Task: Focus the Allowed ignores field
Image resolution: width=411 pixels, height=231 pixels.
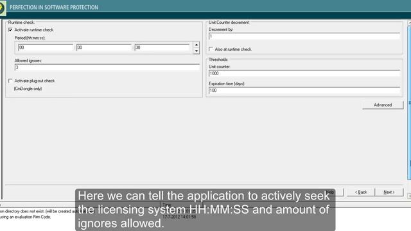Action: click(107, 67)
